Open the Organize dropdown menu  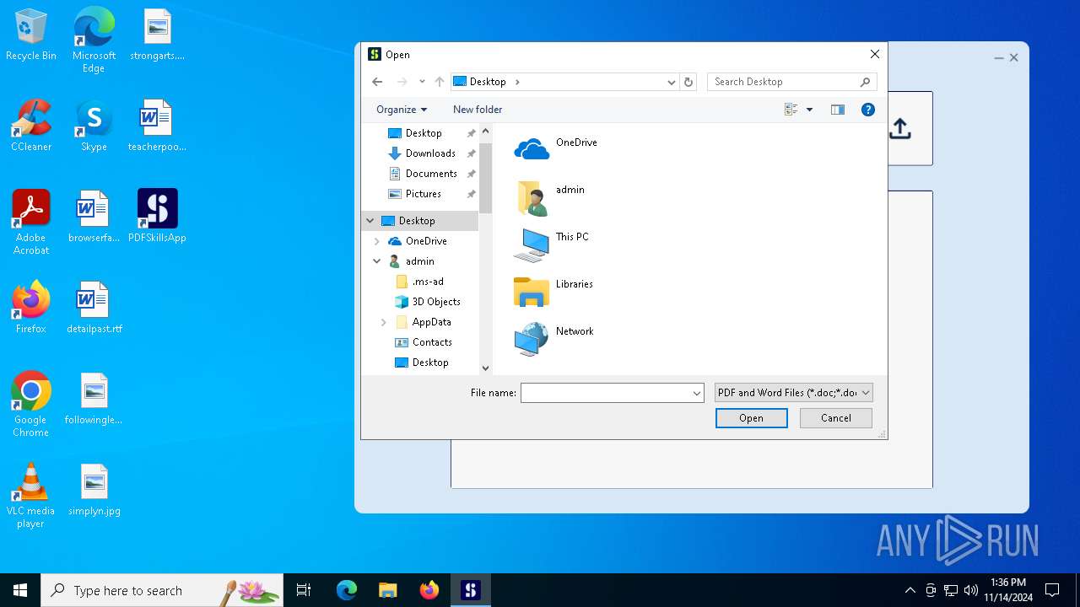pos(402,110)
